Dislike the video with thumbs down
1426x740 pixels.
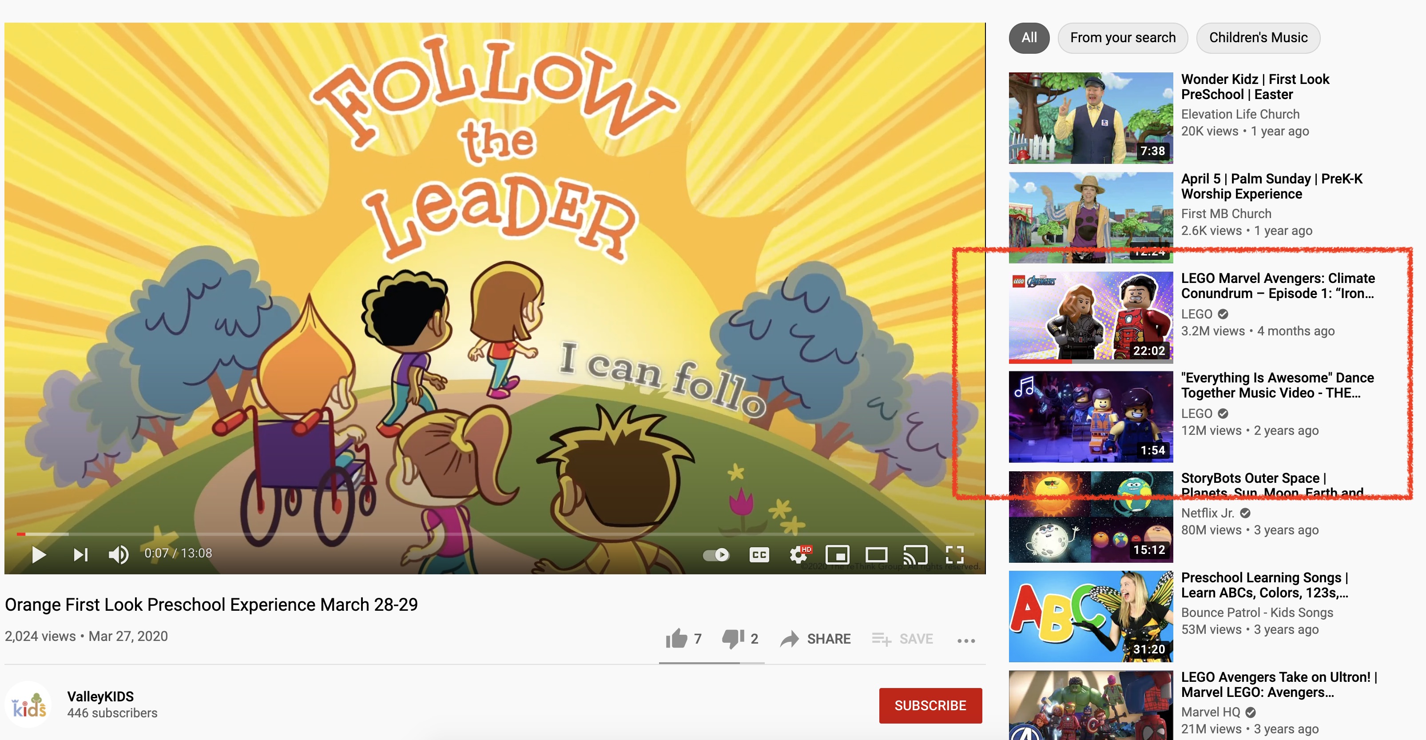(x=740, y=639)
